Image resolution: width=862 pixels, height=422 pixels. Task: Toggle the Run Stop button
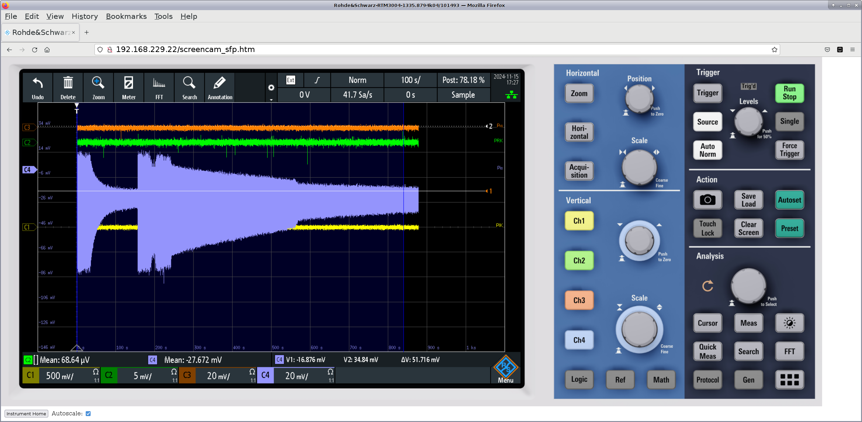pyautogui.click(x=789, y=93)
